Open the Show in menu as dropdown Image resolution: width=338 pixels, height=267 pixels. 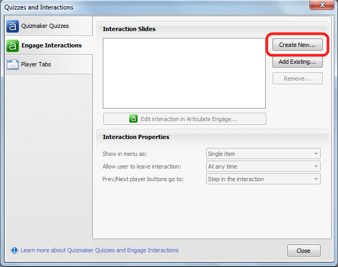pyautogui.click(x=263, y=154)
